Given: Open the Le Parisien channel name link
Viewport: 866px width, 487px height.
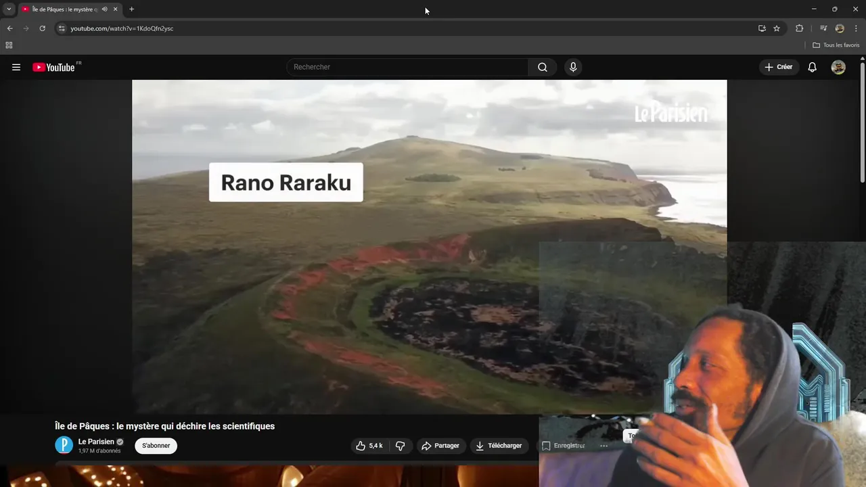Looking at the screenshot, I should [x=96, y=442].
